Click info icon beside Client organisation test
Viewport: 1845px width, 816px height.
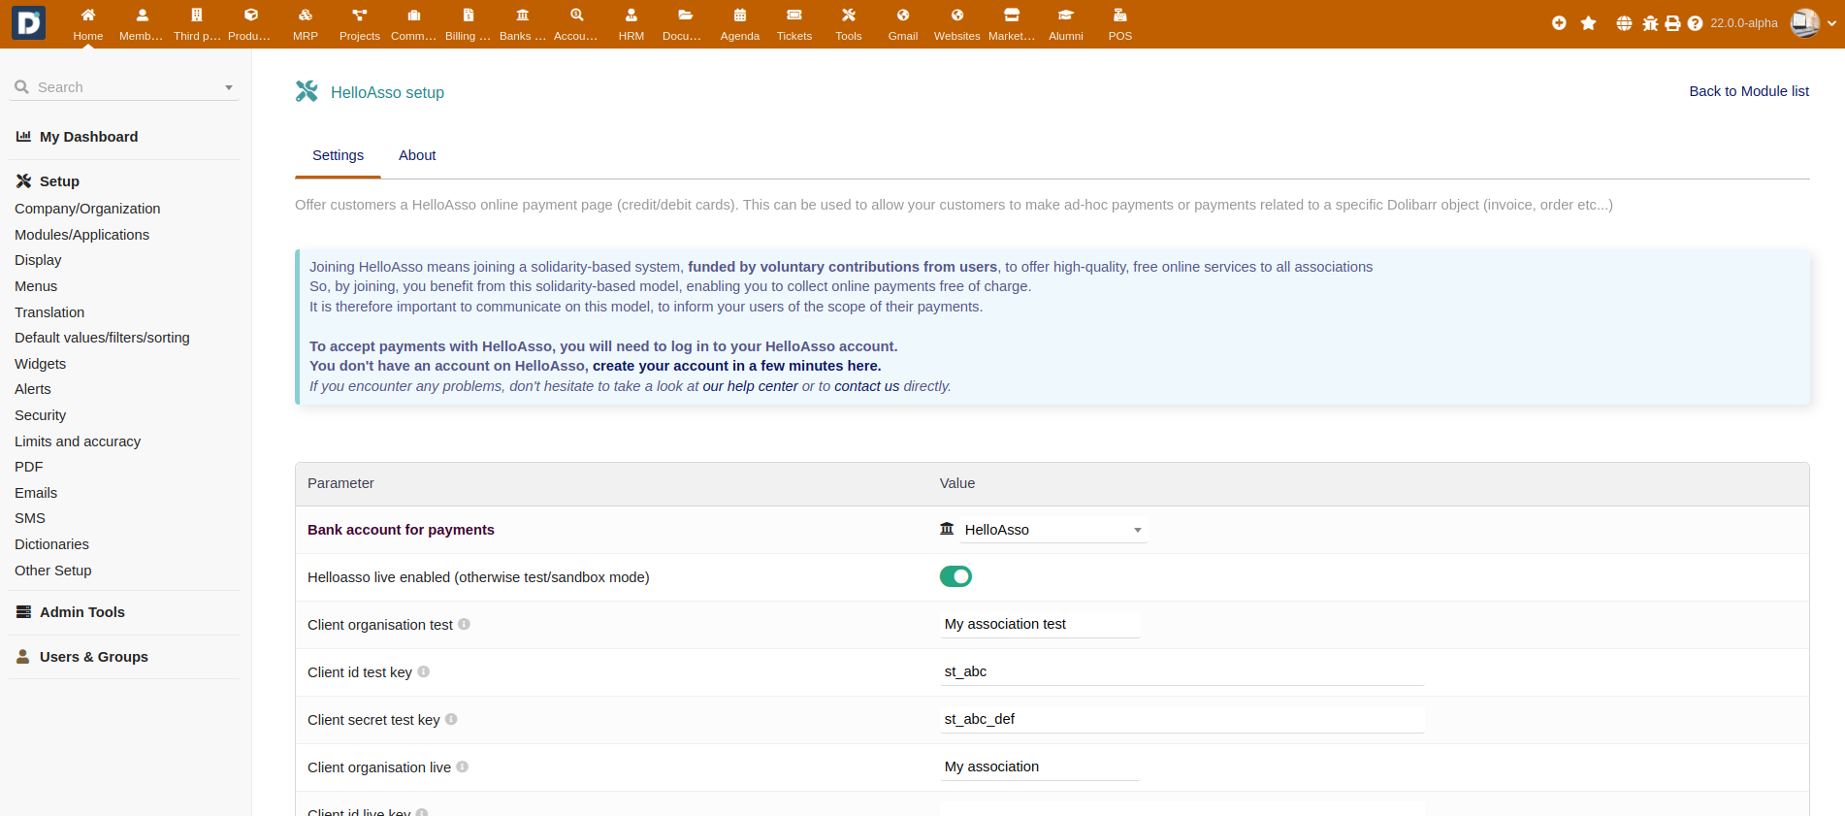[464, 624]
